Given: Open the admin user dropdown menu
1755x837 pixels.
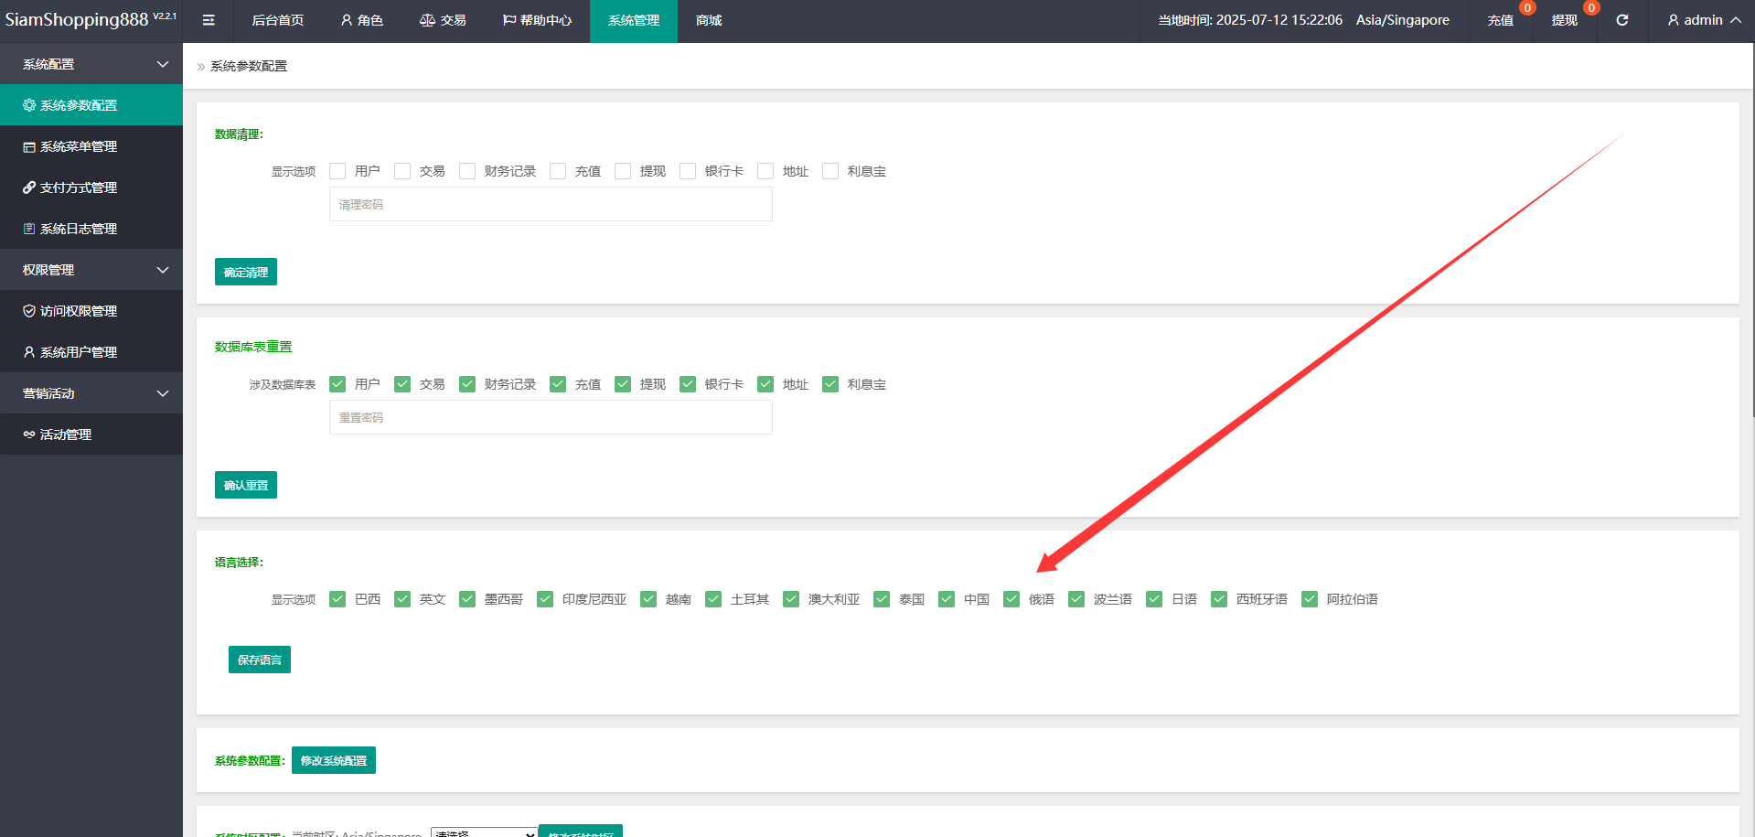Looking at the screenshot, I should [x=1703, y=20].
